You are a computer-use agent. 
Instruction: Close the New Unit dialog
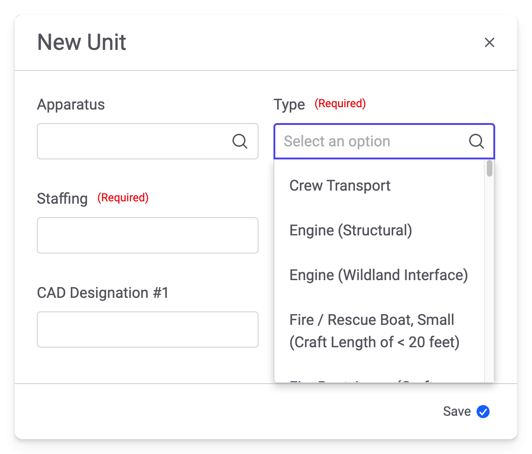point(489,43)
